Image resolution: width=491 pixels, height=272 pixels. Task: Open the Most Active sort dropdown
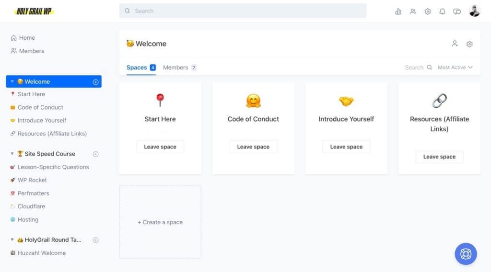pyautogui.click(x=455, y=68)
